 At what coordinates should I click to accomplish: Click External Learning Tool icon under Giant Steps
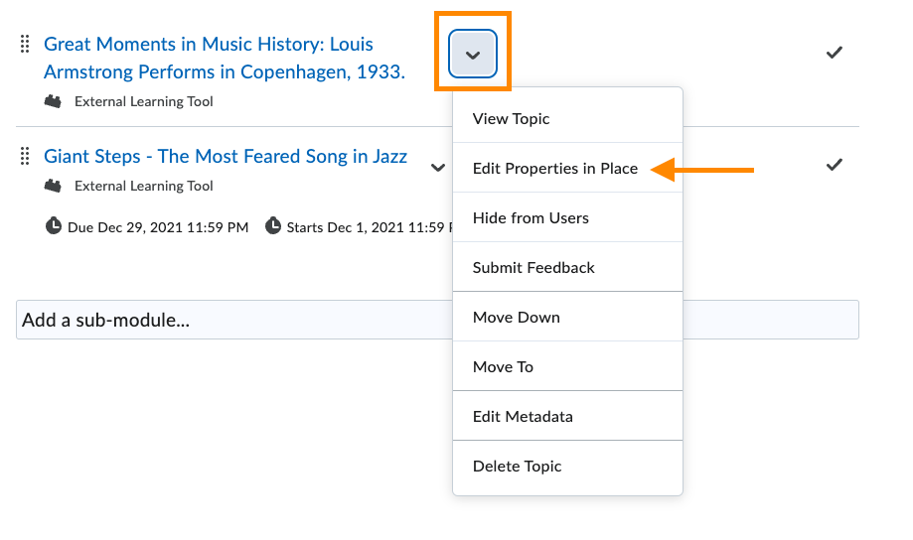click(x=53, y=186)
